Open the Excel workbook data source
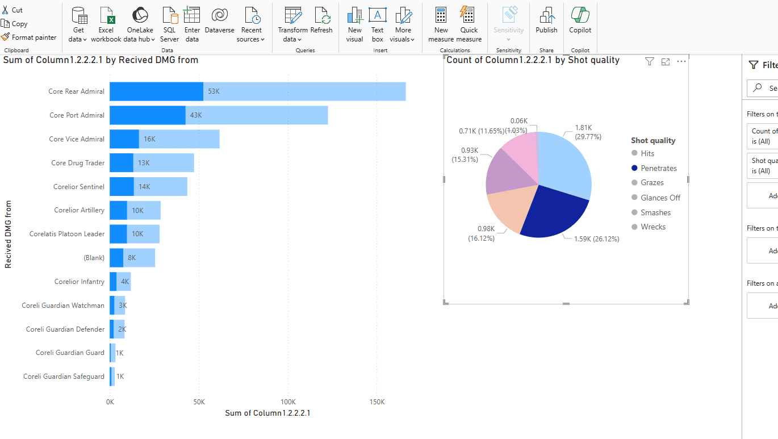This screenshot has height=439, width=778. click(x=106, y=24)
